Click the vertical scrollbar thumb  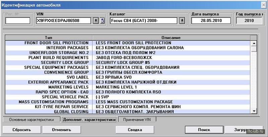click(x=254, y=49)
